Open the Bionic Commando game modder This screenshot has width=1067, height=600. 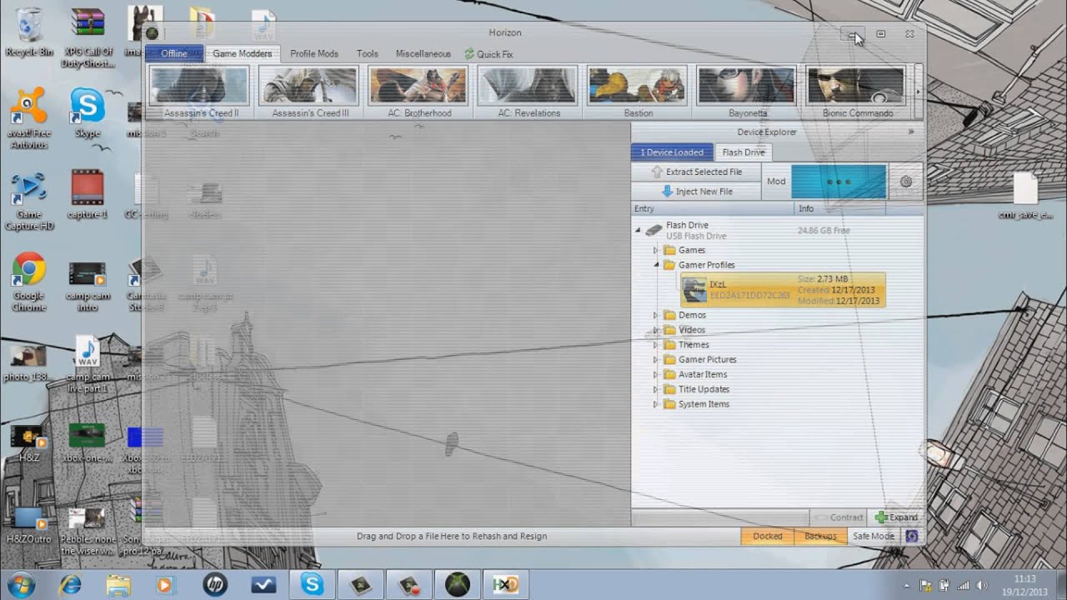point(857,92)
